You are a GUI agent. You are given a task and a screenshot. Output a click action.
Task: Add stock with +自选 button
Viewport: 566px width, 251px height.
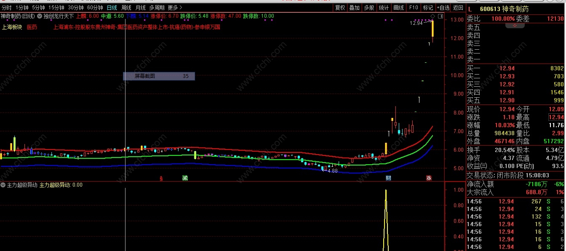coord(443,8)
